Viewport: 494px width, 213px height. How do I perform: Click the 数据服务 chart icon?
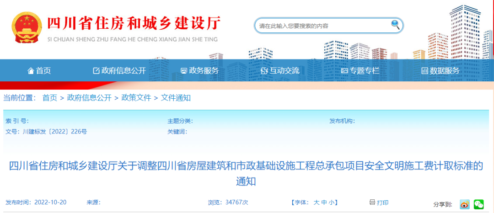click(x=424, y=71)
